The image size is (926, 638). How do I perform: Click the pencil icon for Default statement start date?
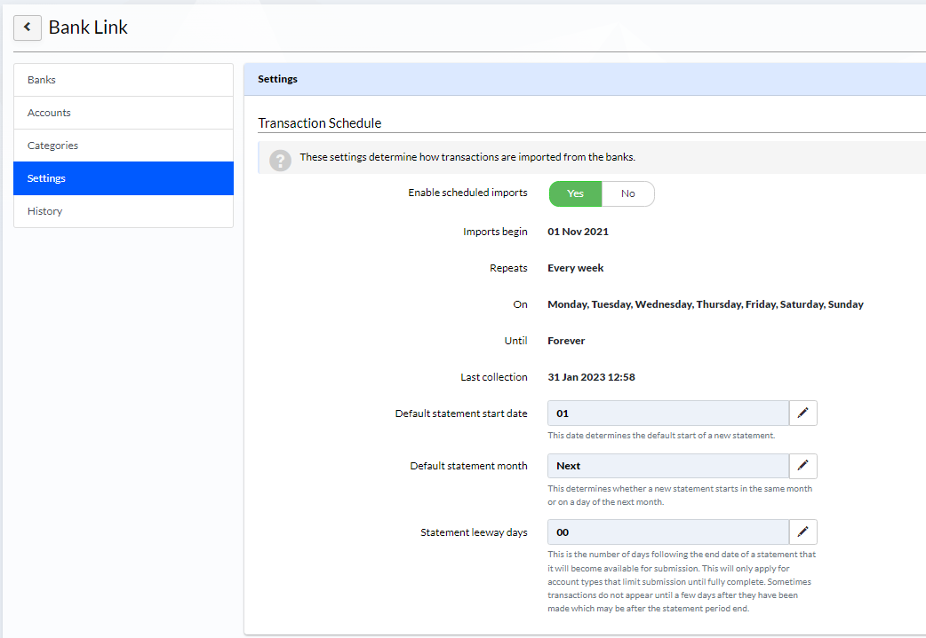[803, 414]
